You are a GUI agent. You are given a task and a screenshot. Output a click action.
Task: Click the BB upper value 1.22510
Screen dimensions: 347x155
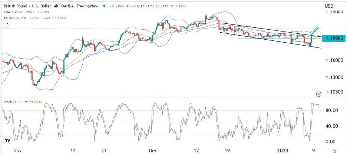pyautogui.click(x=47, y=18)
